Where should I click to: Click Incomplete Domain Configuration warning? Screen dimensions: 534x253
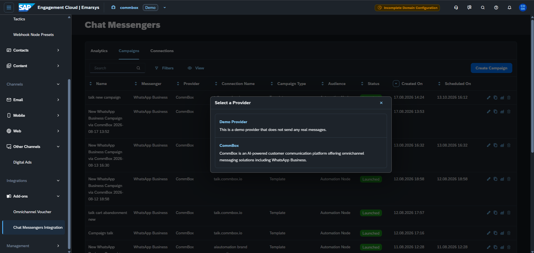[x=407, y=8]
